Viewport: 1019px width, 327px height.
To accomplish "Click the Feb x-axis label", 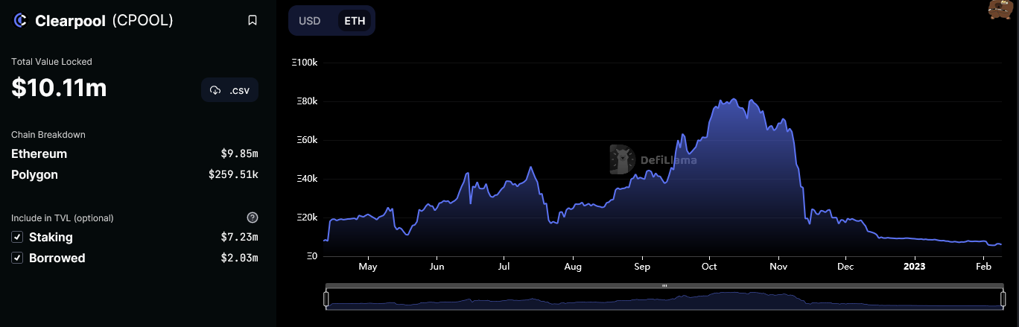I will click(983, 267).
